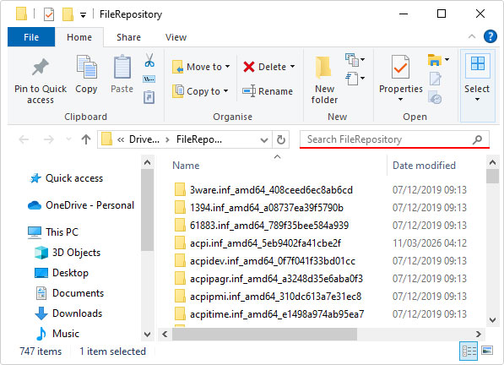504x365 pixels.
Task: Select folder 3ware.inf_amd64_408ceed6ec8ab6cd
Action: coord(263,190)
